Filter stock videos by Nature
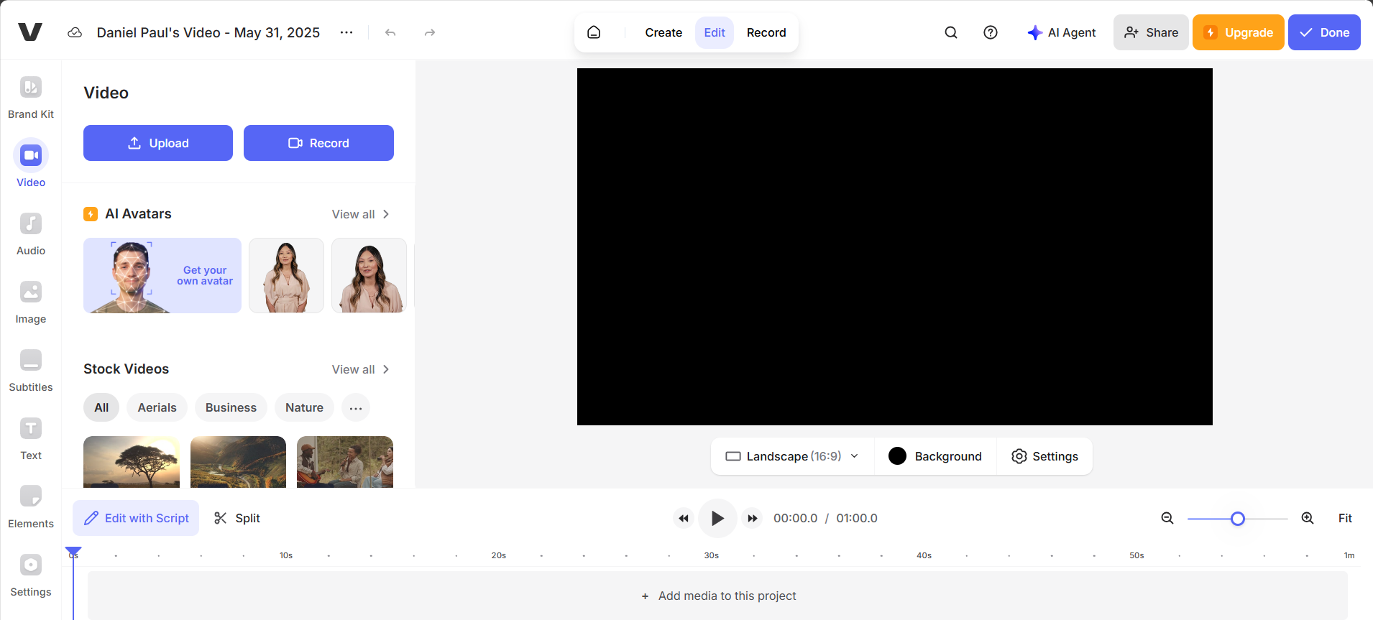The width and height of the screenshot is (1373, 620). pos(304,407)
